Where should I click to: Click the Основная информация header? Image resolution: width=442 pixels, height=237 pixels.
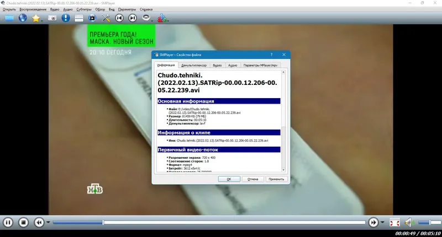(x=219, y=101)
